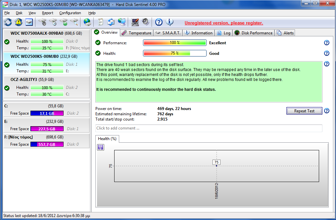Select the E: partition entry

tap(46, 125)
